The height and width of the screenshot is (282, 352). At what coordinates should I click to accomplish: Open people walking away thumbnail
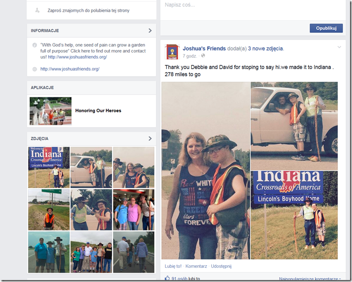(133, 252)
